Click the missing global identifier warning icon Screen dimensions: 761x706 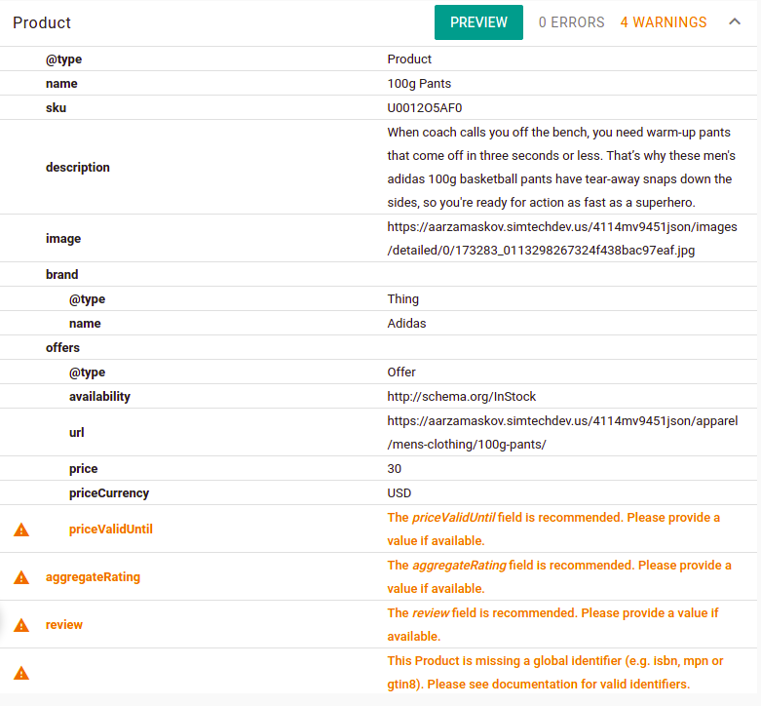21,673
